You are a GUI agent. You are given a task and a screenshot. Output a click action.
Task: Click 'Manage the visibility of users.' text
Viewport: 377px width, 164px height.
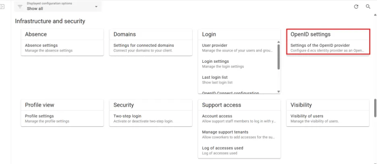315,121
